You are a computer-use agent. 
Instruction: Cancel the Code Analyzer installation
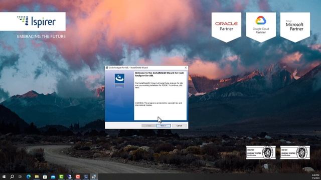179,125
